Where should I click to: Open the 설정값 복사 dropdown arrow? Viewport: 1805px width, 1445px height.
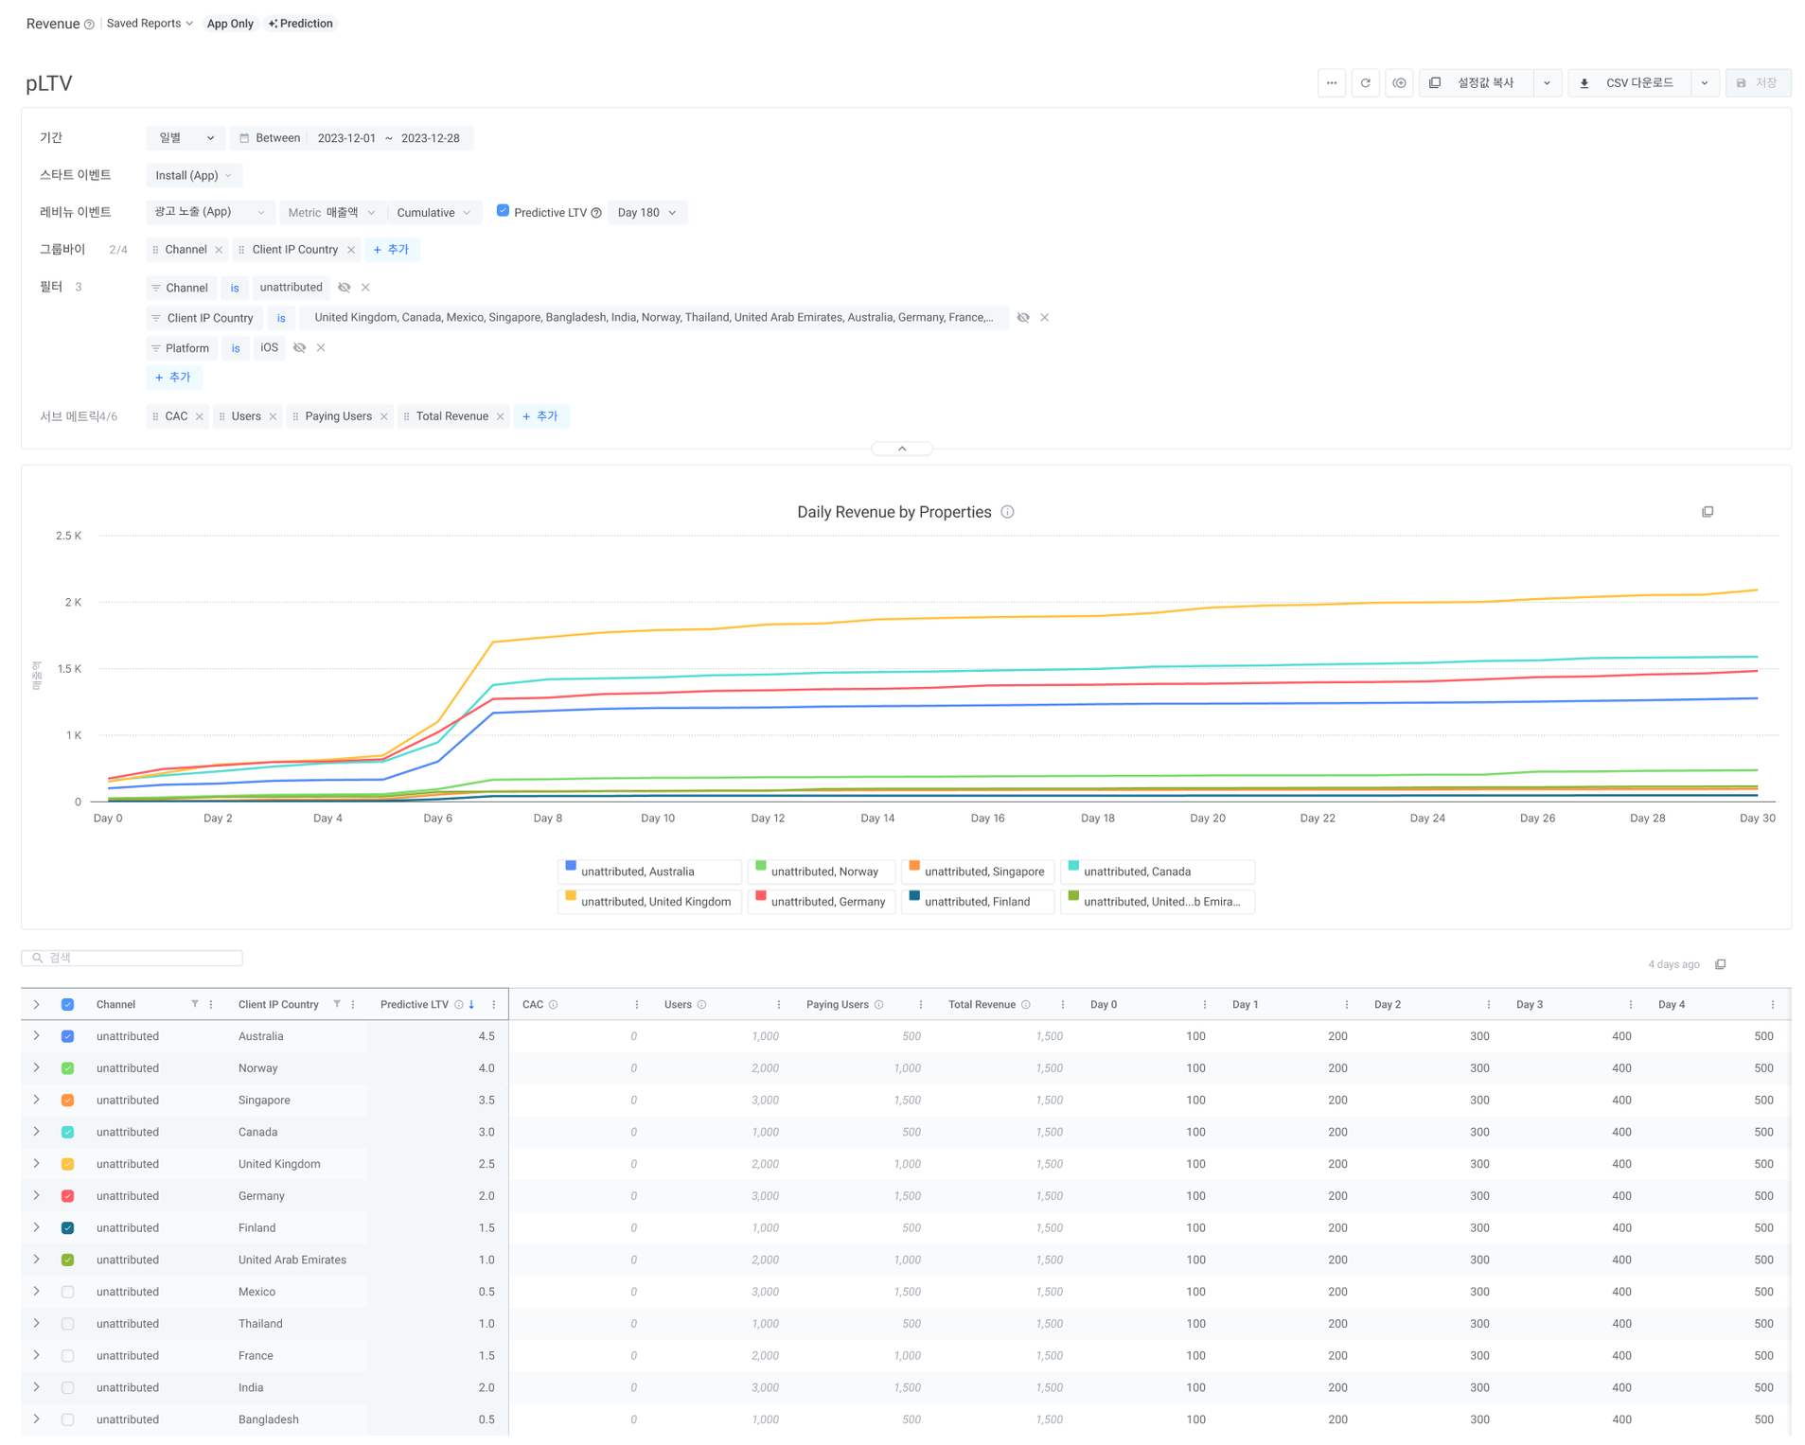(1547, 83)
